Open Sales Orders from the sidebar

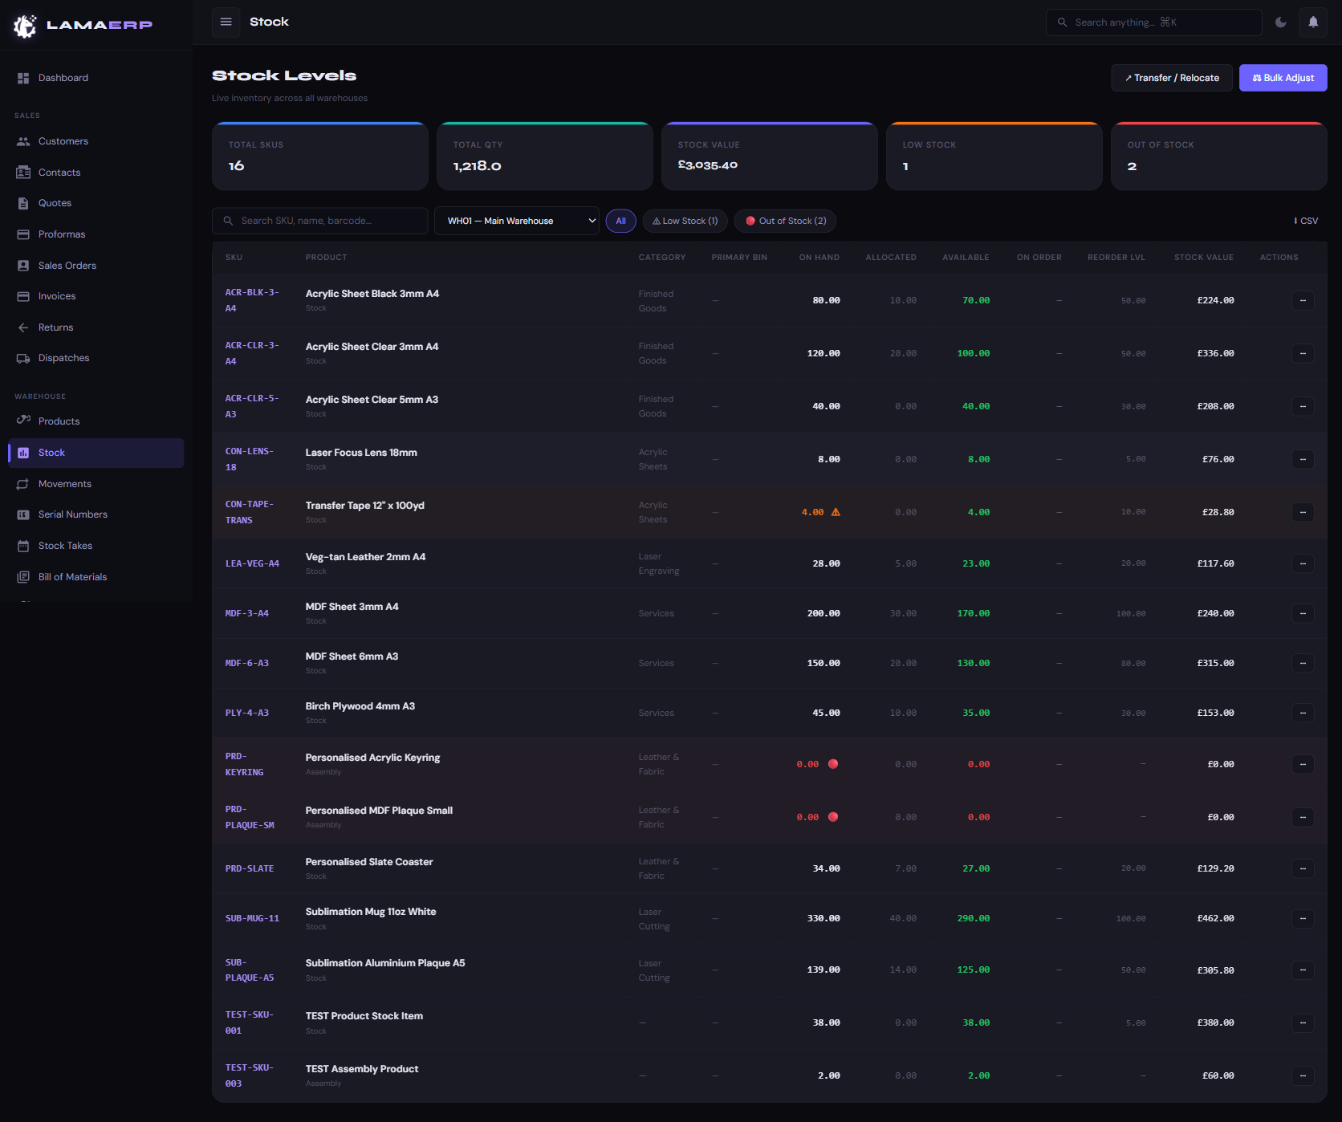pyautogui.click(x=67, y=266)
